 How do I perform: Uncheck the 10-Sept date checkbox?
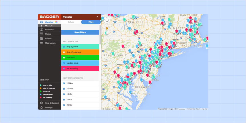[x=64, y=89]
